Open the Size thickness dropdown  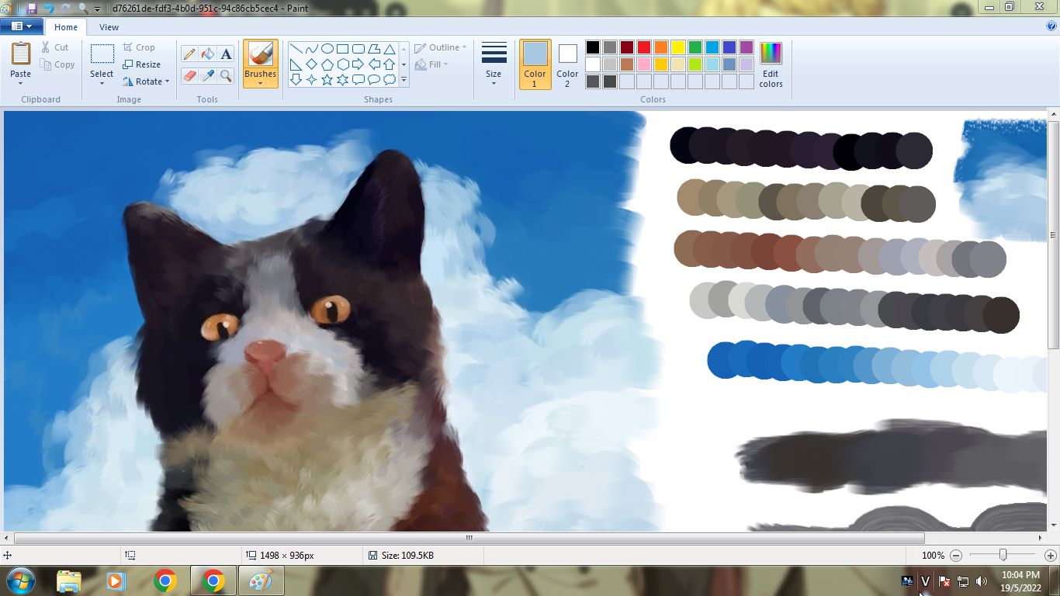click(x=494, y=64)
